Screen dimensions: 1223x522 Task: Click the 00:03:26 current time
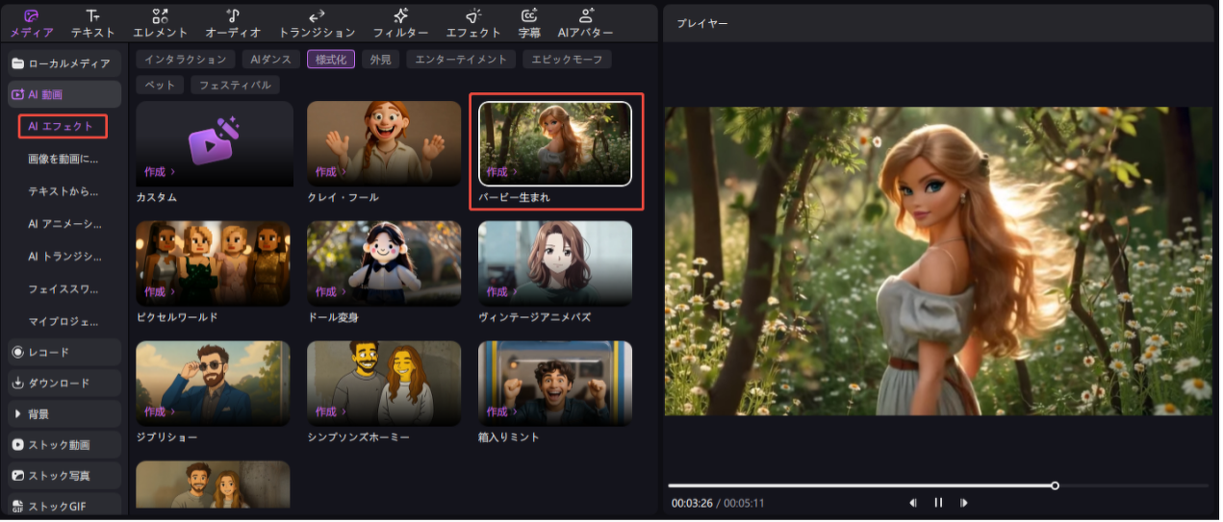[x=691, y=504]
